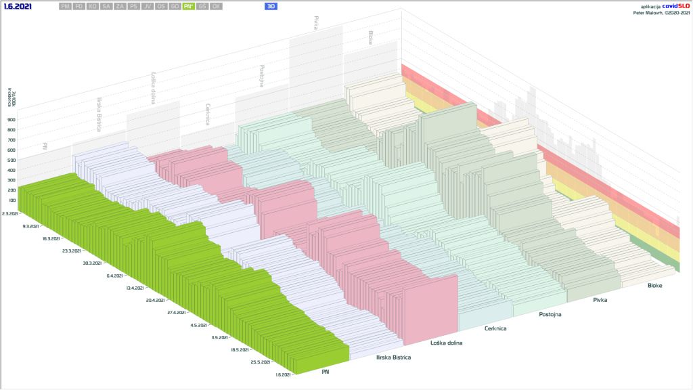Click the 1.6.2021 date heading
The height and width of the screenshot is (390, 693).
point(17,6)
